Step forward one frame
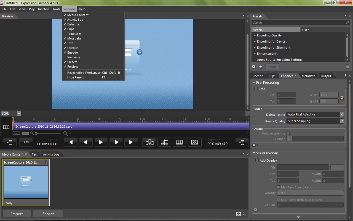Viewport: 353px width, 221px height. tap(116, 142)
